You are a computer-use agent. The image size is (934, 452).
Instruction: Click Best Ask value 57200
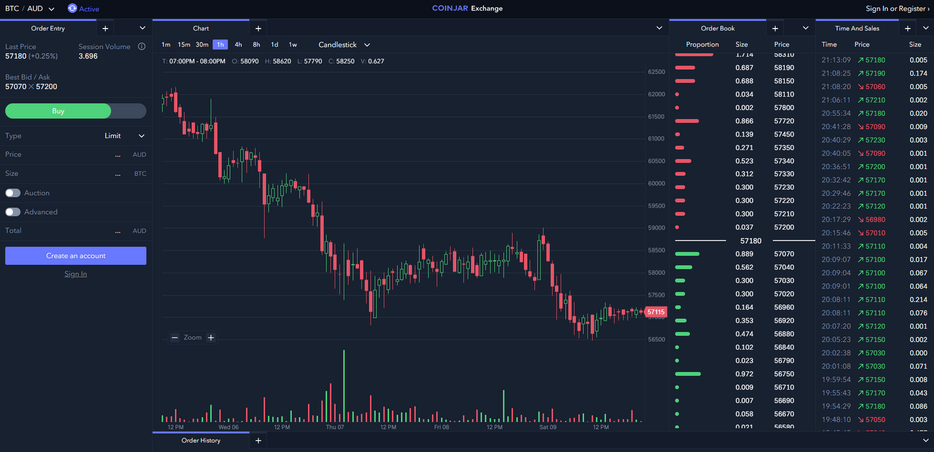tap(47, 87)
